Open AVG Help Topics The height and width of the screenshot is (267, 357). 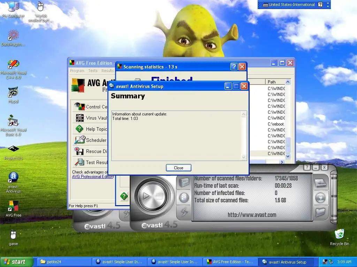(x=90, y=129)
